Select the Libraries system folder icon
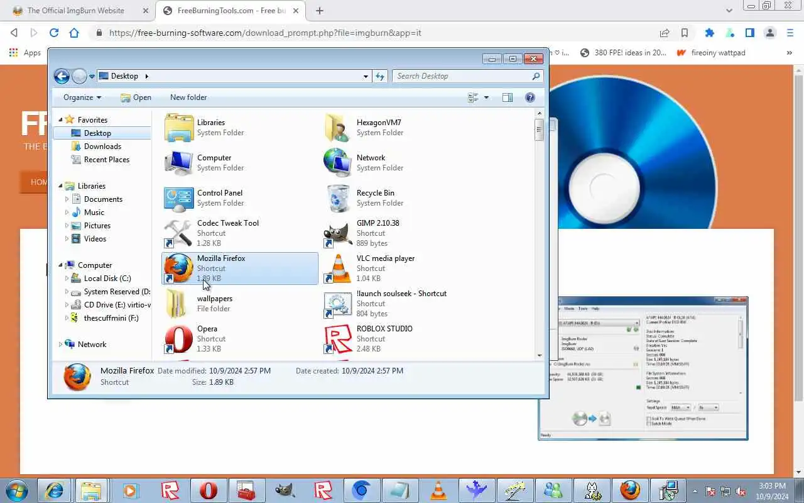 pyautogui.click(x=178, y=128)
